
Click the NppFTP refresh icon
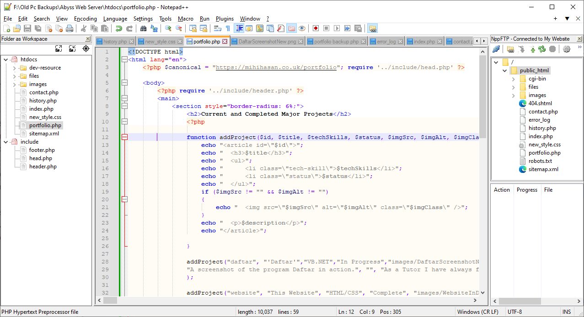[x=542, y=49]
